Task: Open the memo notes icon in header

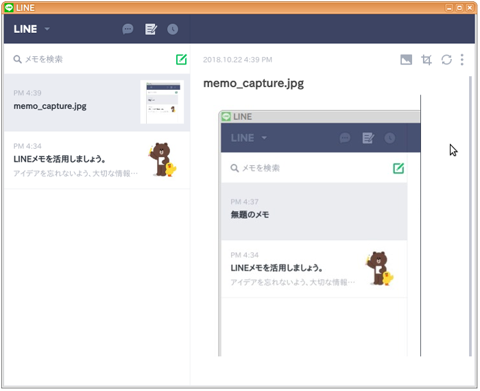Action: [151, 29]
